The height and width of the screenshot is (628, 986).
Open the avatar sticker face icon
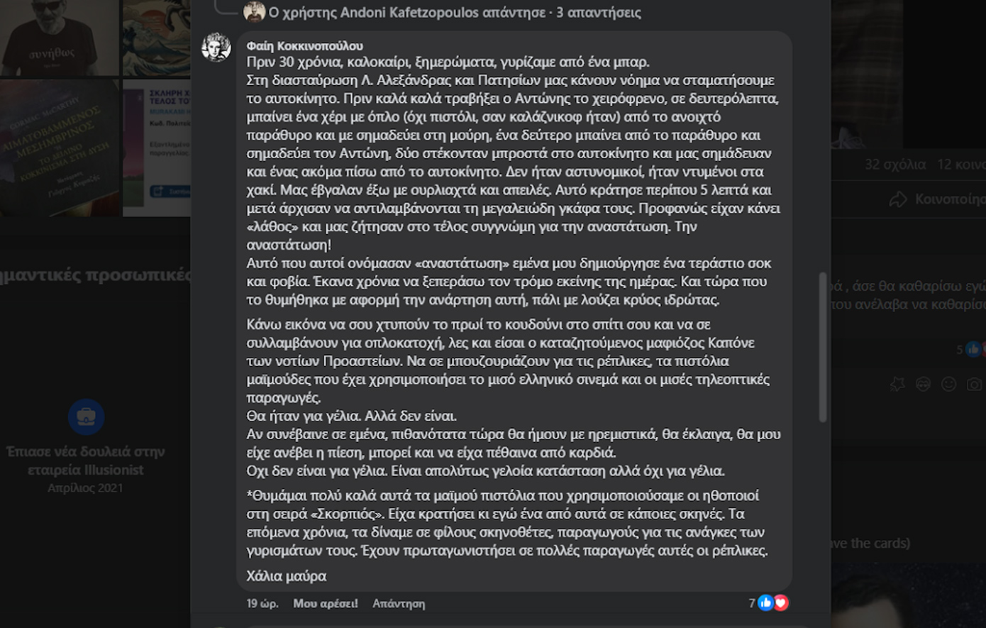point(923,384)
